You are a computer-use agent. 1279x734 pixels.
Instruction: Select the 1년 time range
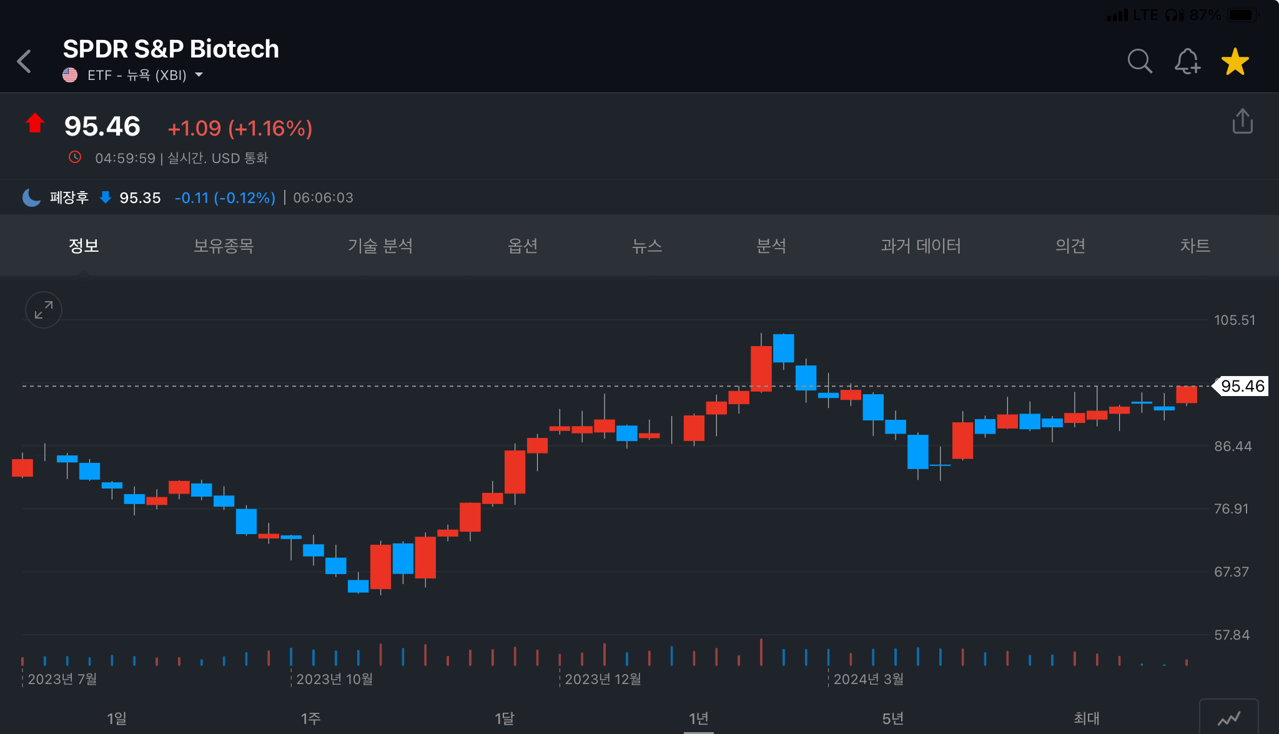(698, 718)
